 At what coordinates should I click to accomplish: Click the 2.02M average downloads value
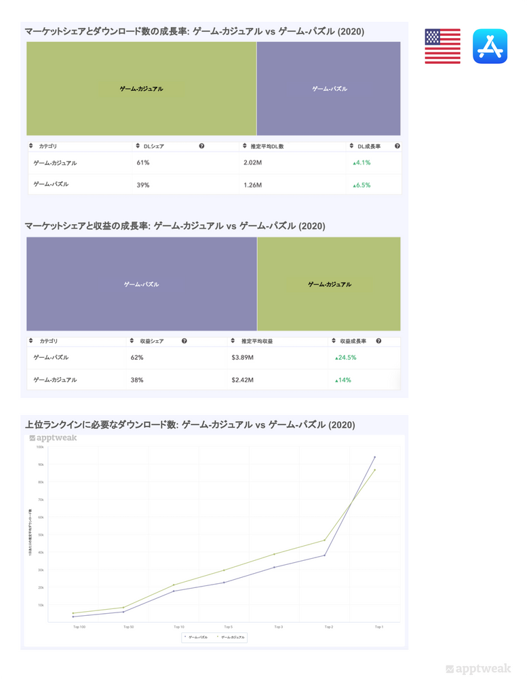pyautogui.click(x=253, y=163)
